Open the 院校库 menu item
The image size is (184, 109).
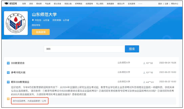click(x=39, y=3)
